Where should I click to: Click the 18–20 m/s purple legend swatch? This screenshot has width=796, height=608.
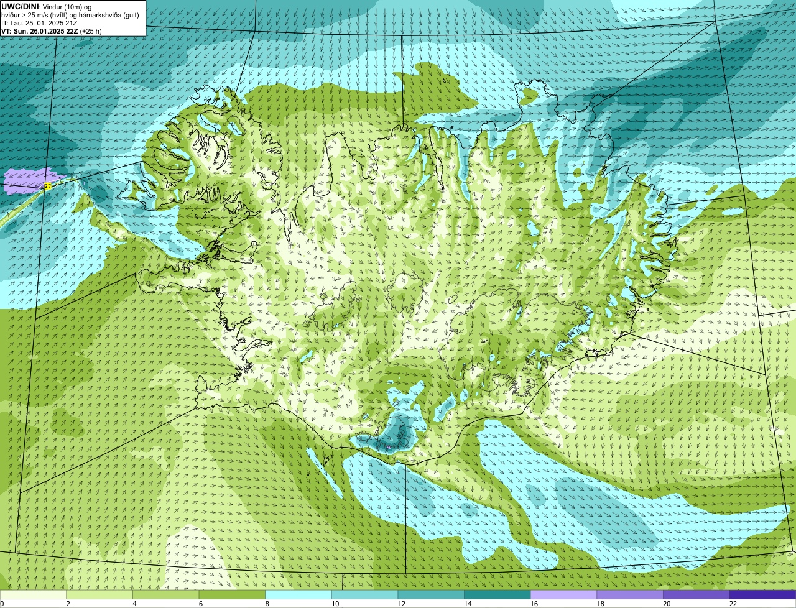[x=630, y=594]
